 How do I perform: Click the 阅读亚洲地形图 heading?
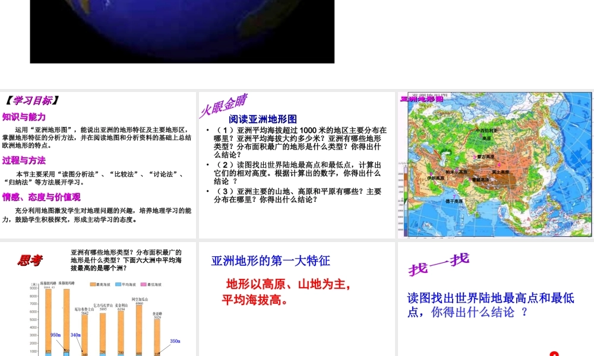click(x=263, y=119)
